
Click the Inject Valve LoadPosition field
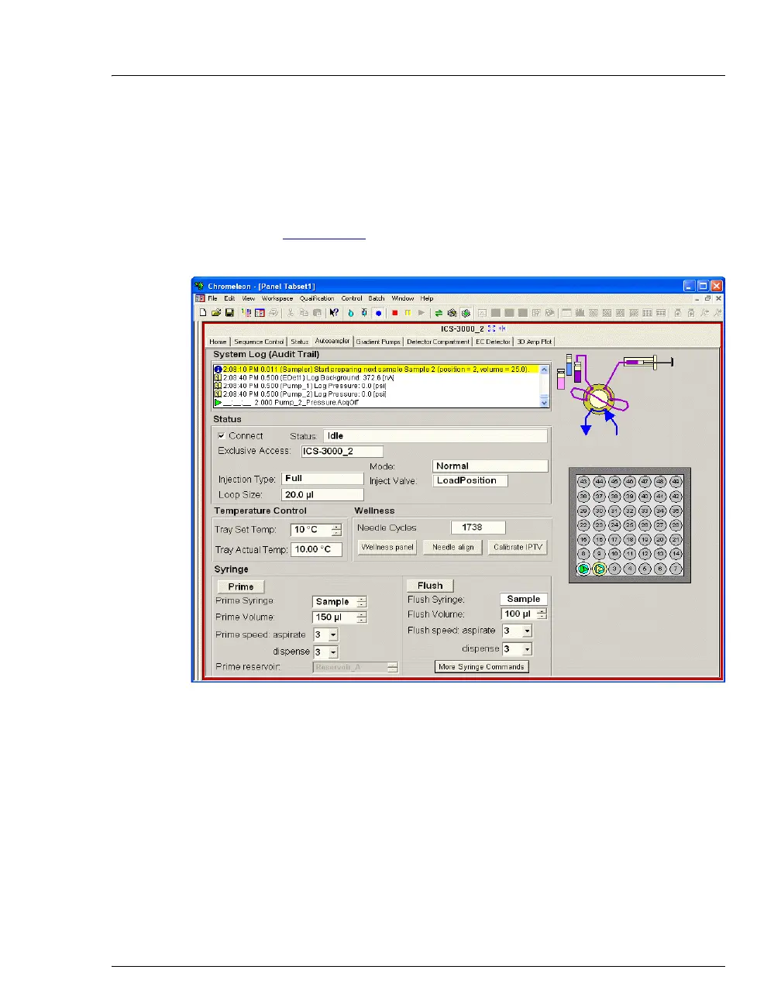470,480
